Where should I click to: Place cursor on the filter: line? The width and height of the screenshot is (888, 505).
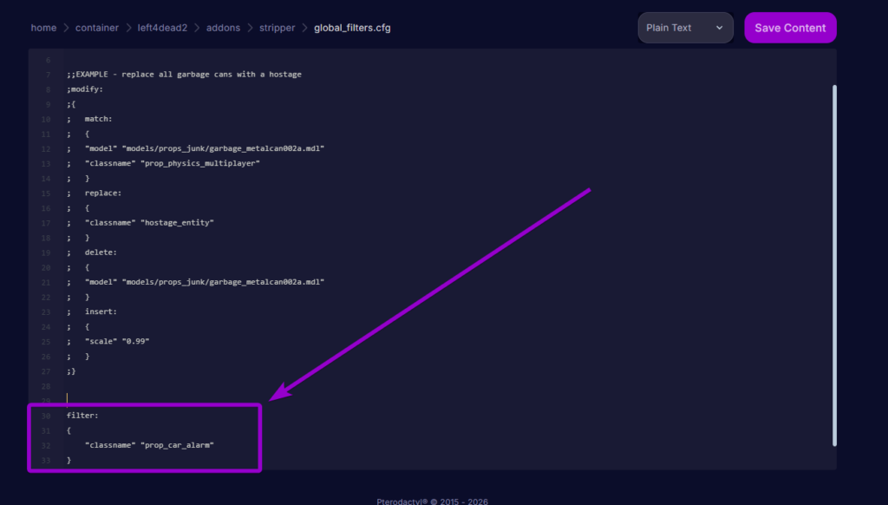click(82, 415)
